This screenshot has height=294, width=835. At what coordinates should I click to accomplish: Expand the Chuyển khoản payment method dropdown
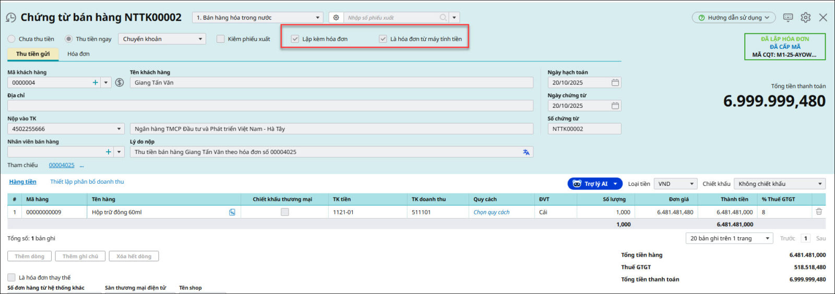(x=200, y=39)
